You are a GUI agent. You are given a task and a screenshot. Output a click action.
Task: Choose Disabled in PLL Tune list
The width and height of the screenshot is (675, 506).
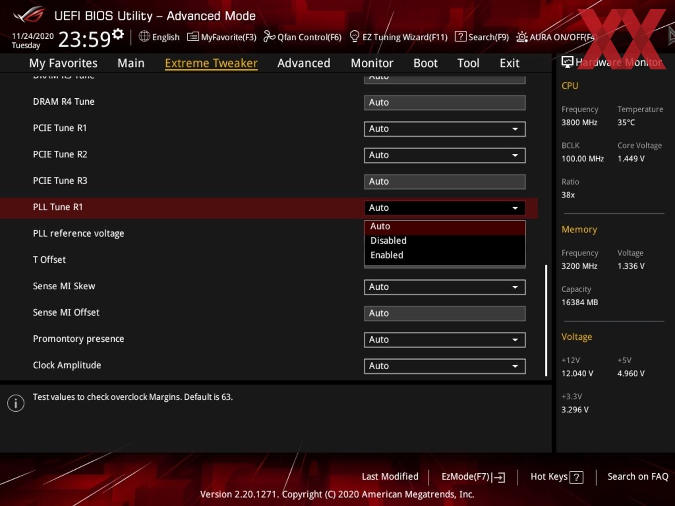[x=445, y=241]
